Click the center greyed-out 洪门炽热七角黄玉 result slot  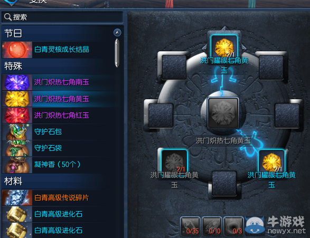pyautogui.click(x=223, y=113)
